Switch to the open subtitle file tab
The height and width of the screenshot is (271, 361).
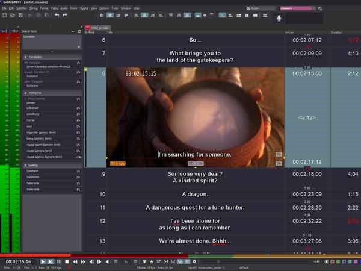click(x=97, y=28)
